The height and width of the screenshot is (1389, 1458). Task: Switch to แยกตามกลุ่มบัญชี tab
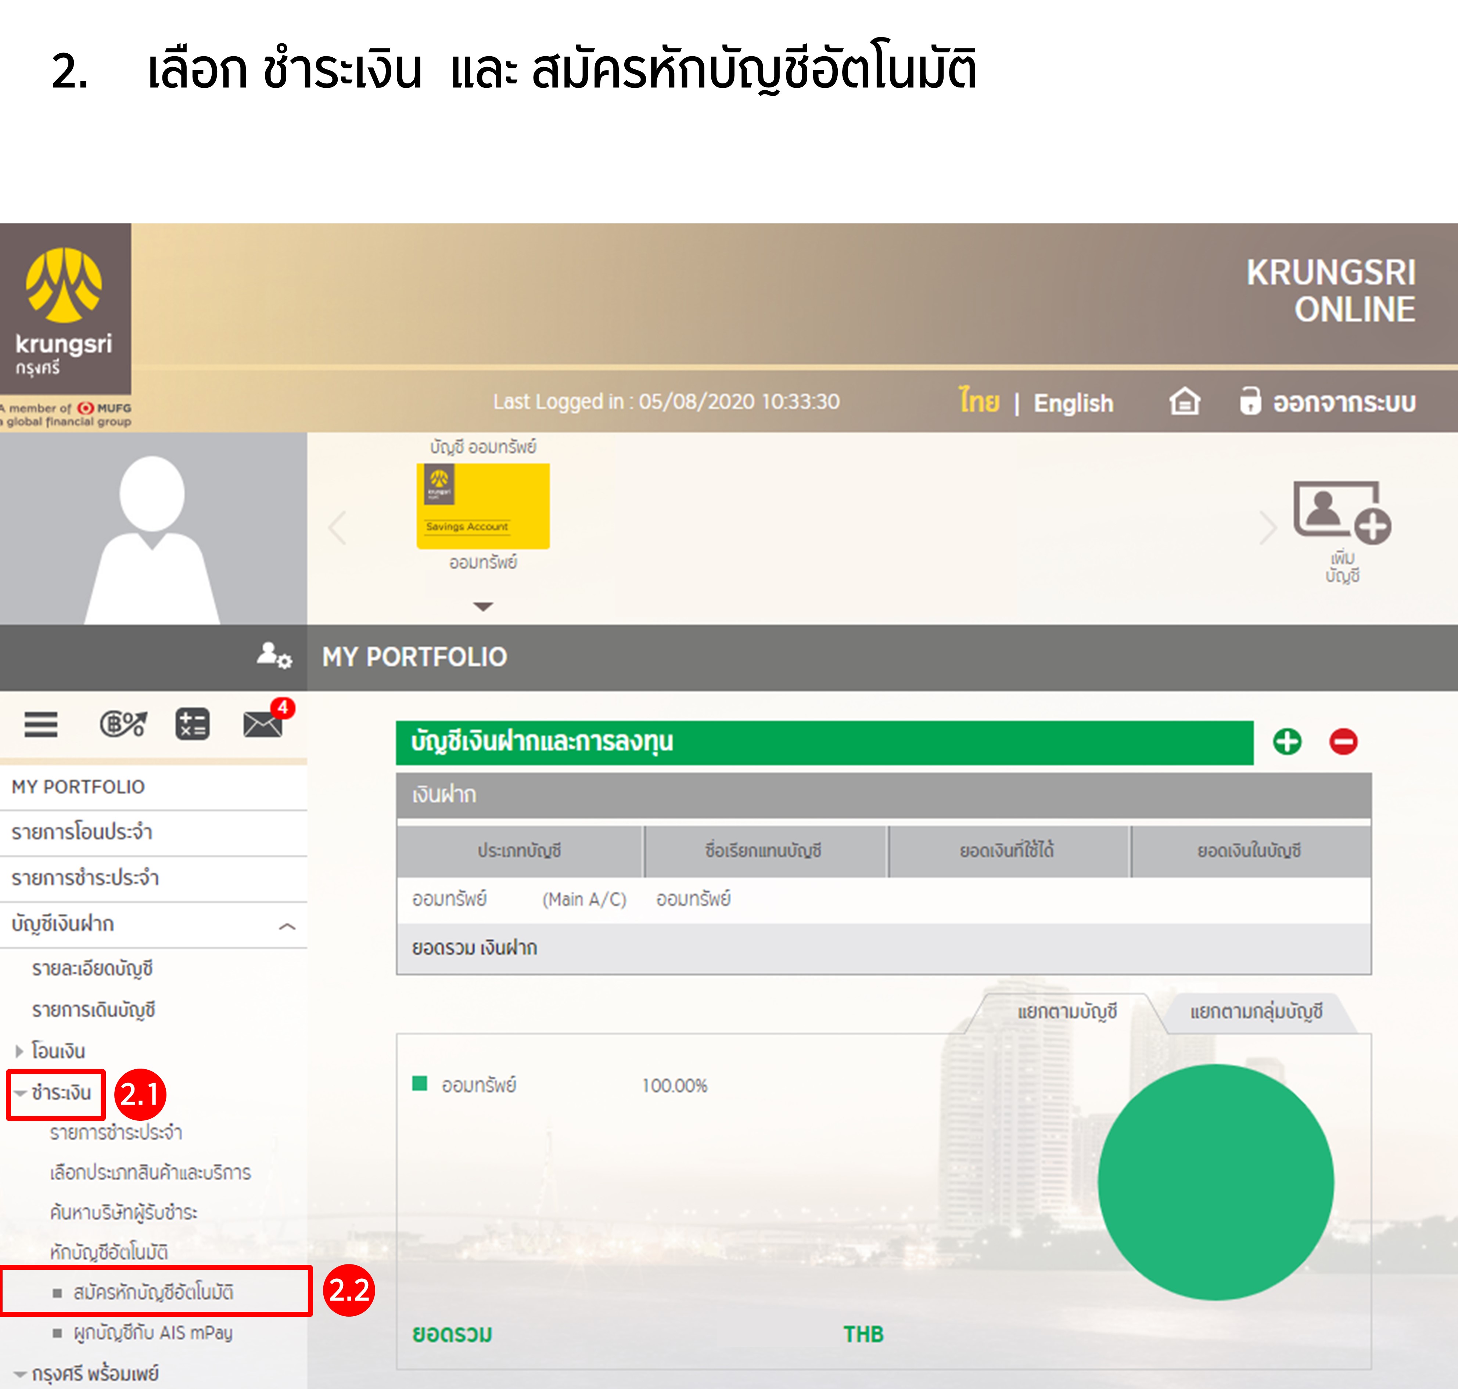(1256, 1012)
